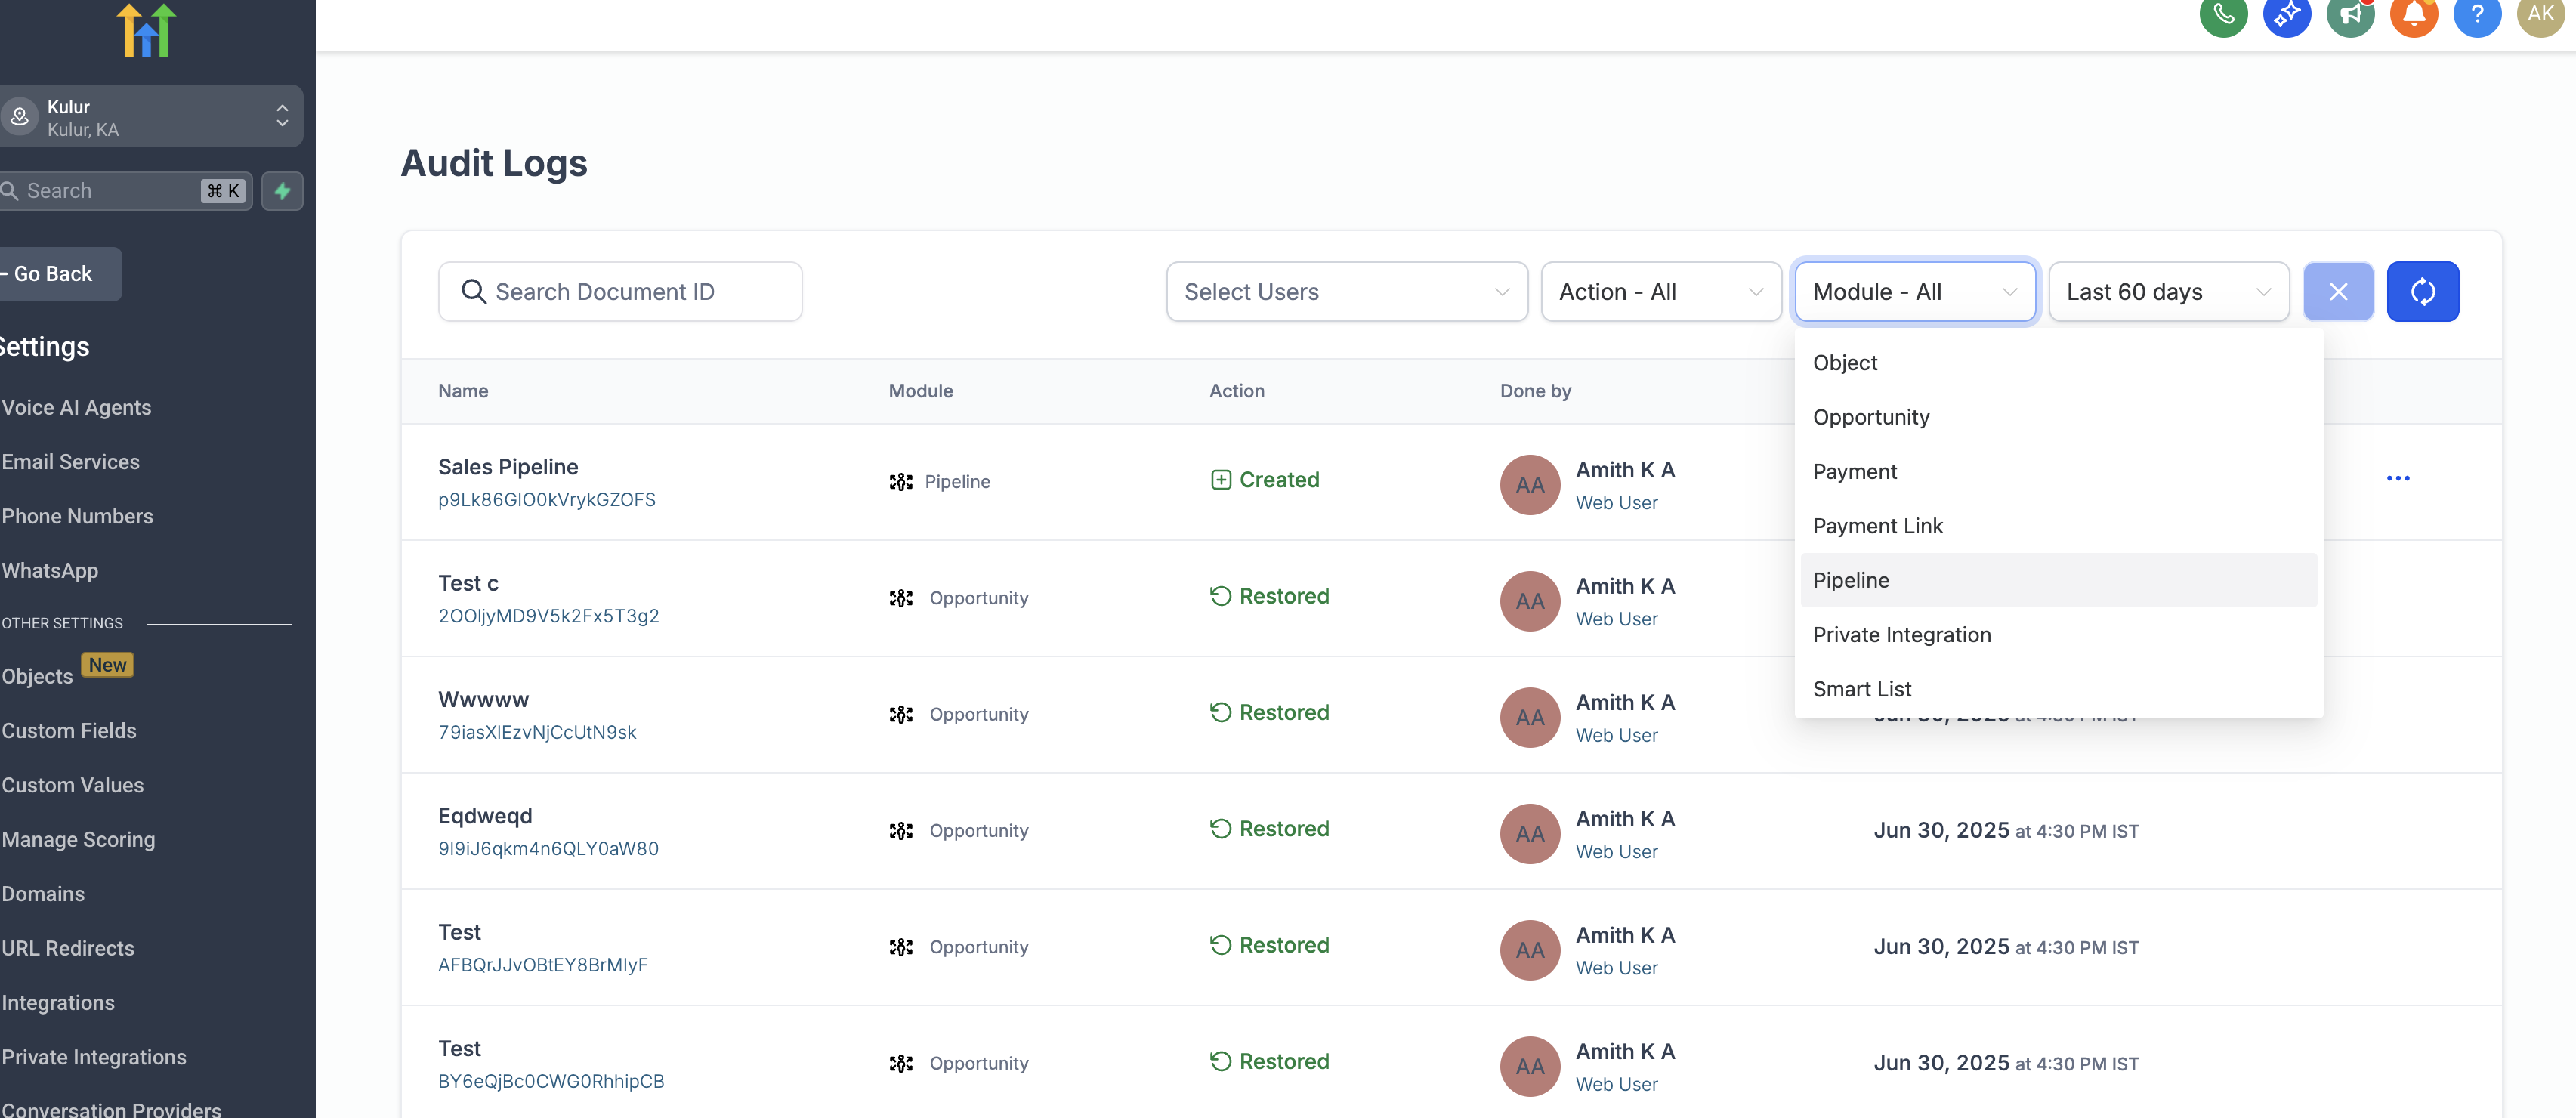Clear filters with the X button

click(x=2337, y=292)
